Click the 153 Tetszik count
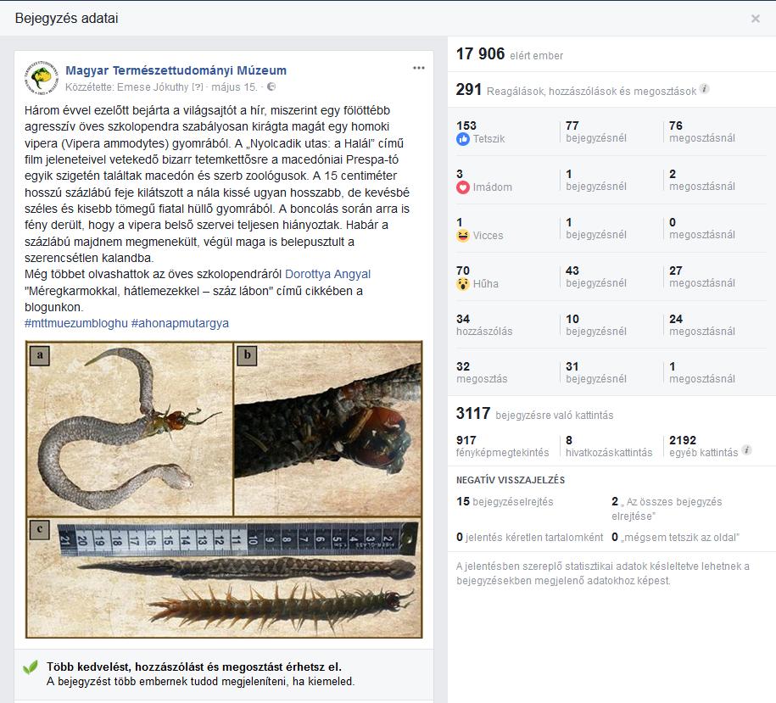The height and width of the screenshot is (703, 776). pos(466,126)
